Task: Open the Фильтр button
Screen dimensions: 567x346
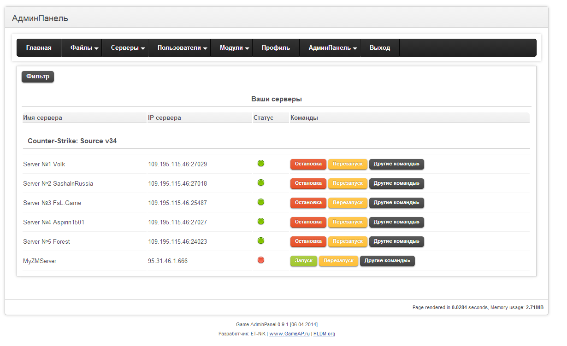Action: pyautogui.click(x=38, y=77)
